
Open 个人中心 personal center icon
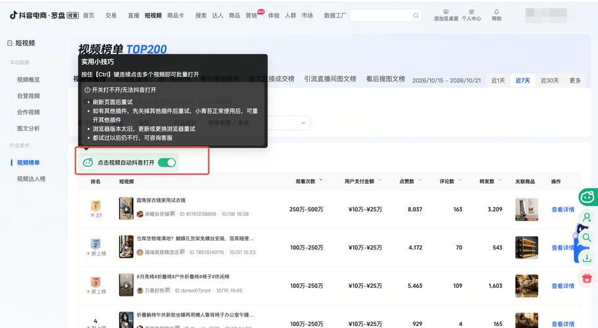(471, 12)
